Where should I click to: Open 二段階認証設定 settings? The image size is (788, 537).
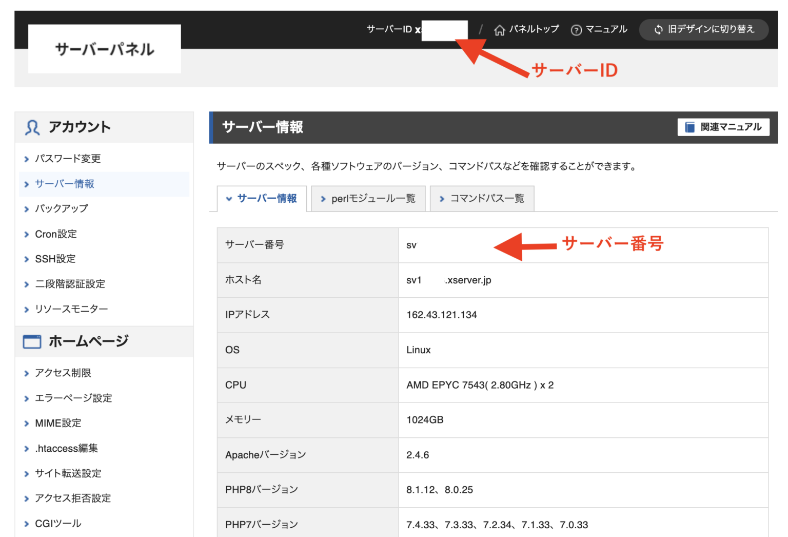click(70, 284)
